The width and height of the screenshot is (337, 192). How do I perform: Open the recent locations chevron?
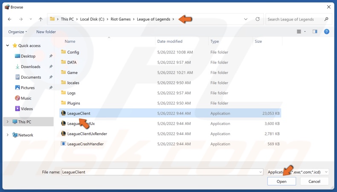point(31,19)
